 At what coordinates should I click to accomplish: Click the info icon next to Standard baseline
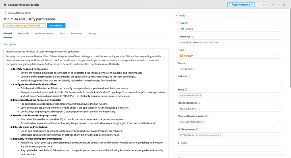pos(199,103)
